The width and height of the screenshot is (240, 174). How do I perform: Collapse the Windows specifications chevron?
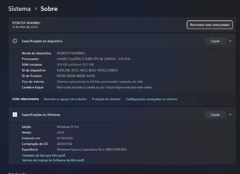point(230,115)
